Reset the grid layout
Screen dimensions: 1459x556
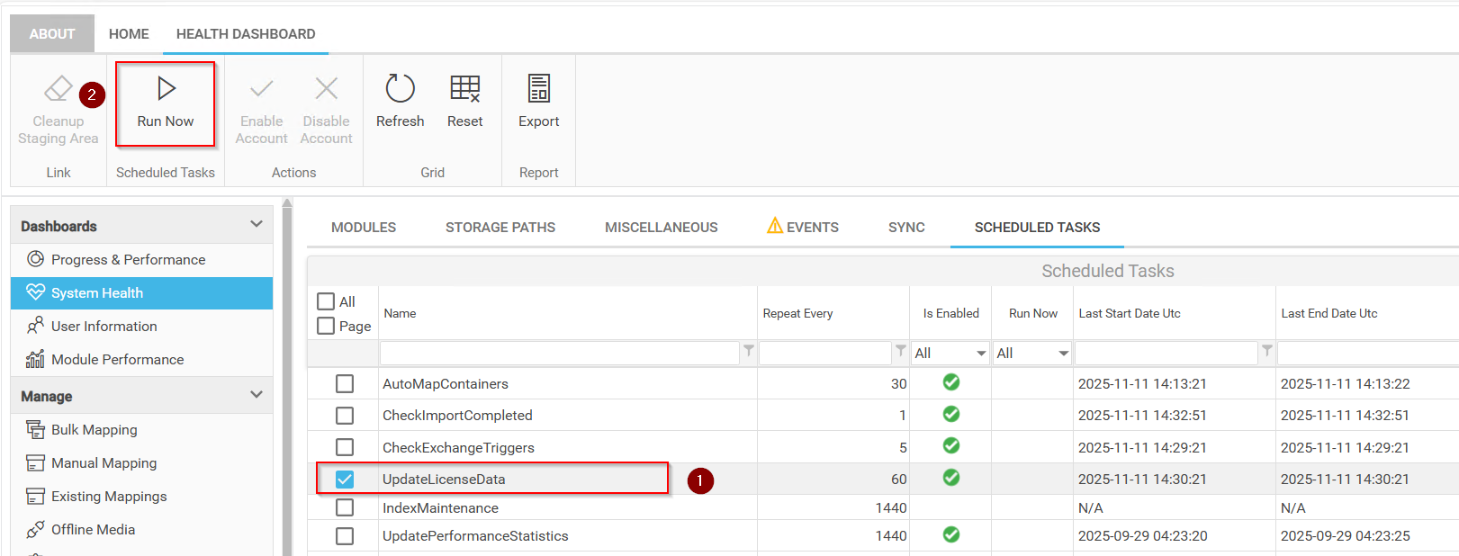pos(464,89)
